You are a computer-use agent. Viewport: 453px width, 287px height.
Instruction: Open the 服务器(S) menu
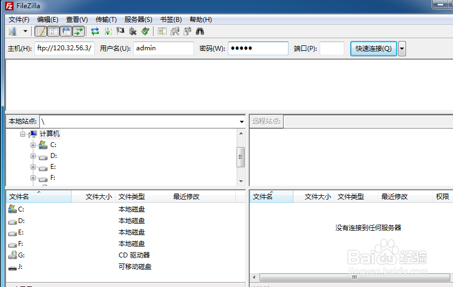pos(138,20)
